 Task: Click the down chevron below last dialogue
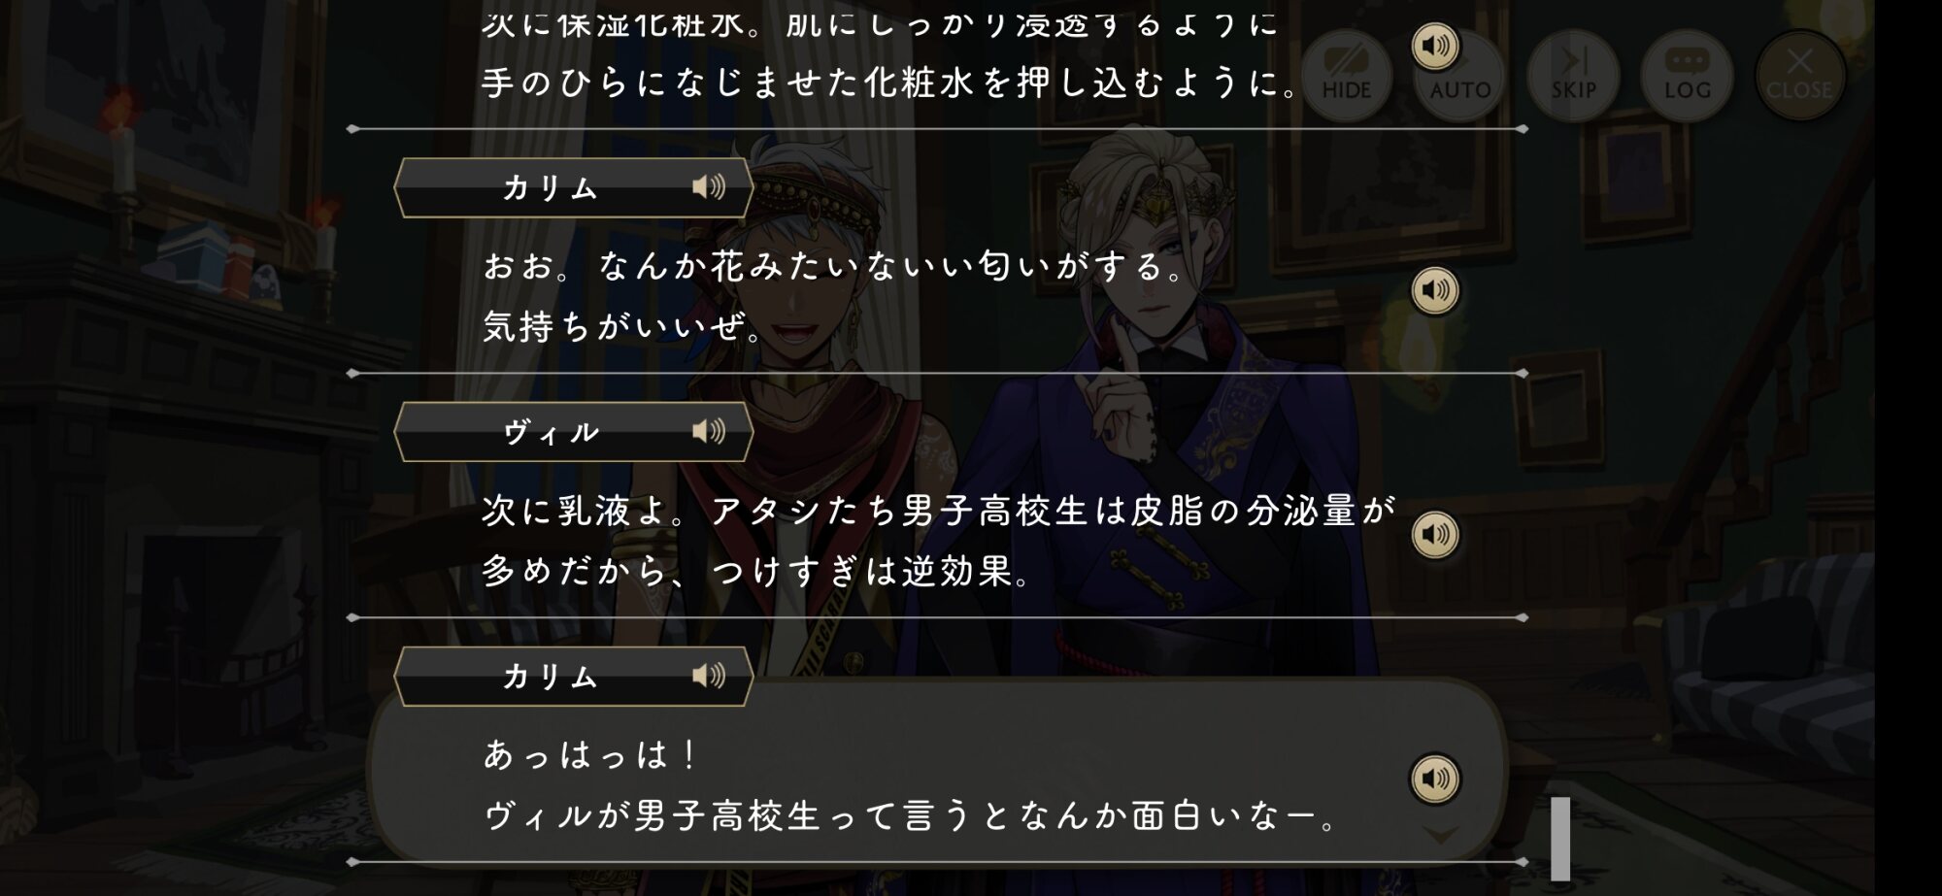(x=1440, y=835)
